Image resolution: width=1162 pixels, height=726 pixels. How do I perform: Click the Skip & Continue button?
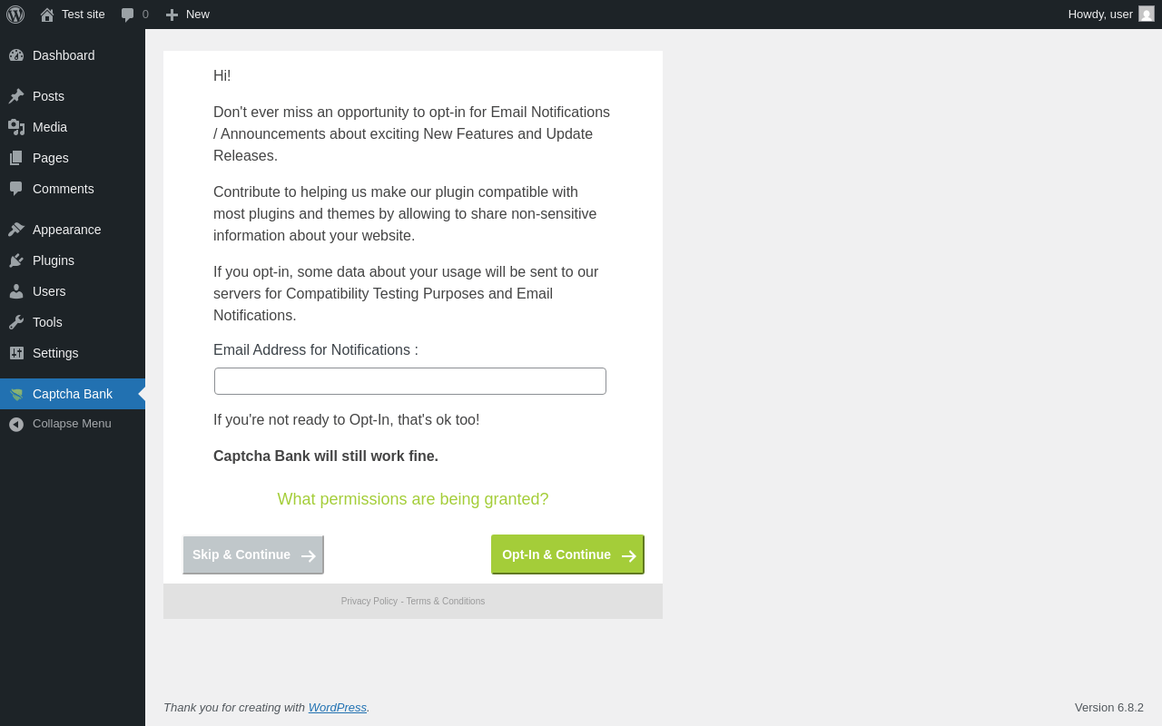click(x=253, y=554)
